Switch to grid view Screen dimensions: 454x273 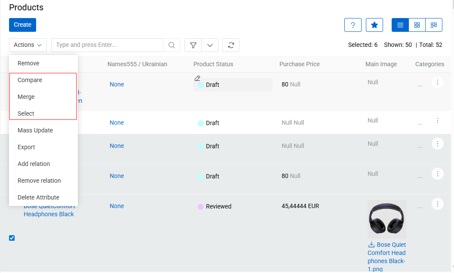pyautogui.click(x=417, y=25)
